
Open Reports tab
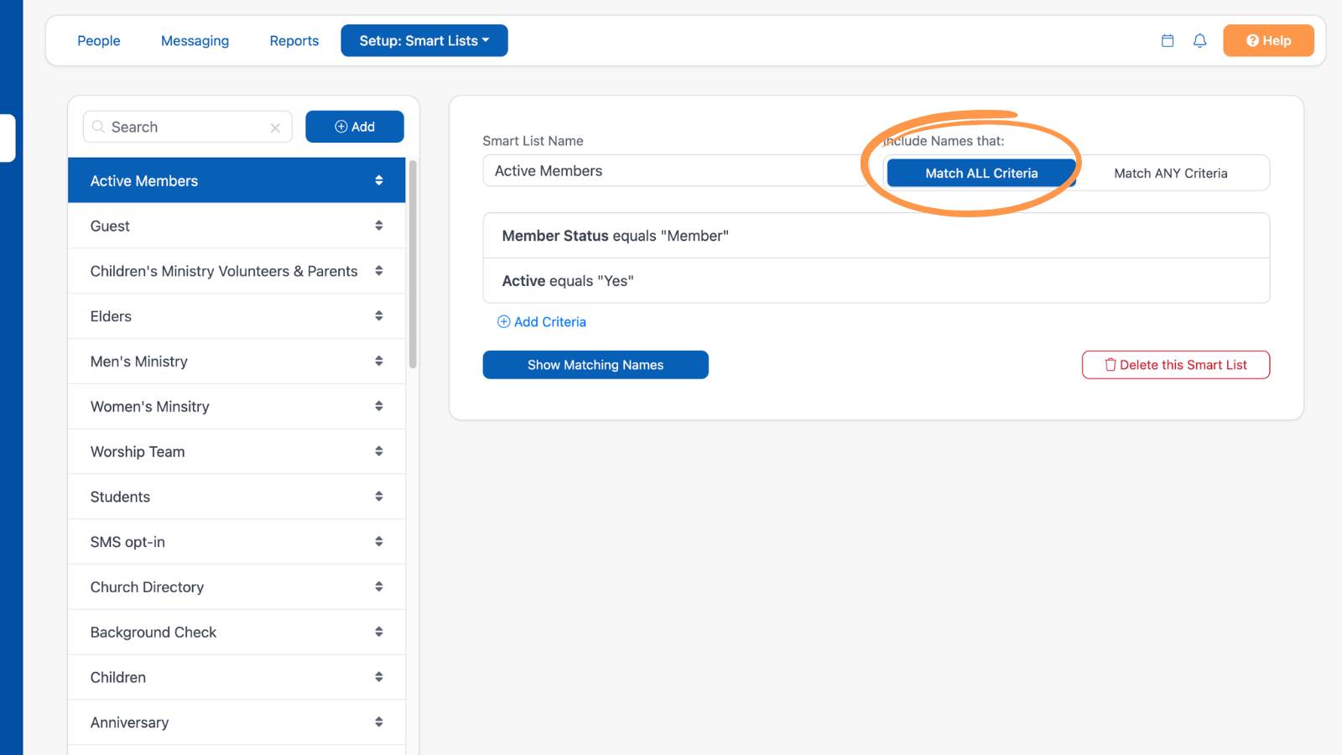point(294,40)
